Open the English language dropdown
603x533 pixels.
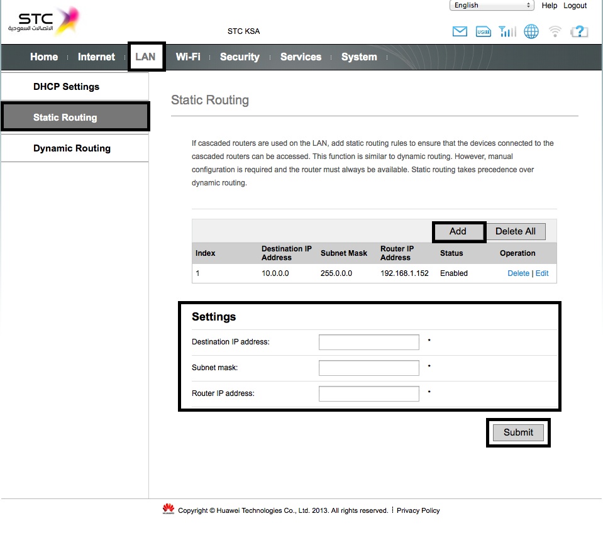click(492, 6)
